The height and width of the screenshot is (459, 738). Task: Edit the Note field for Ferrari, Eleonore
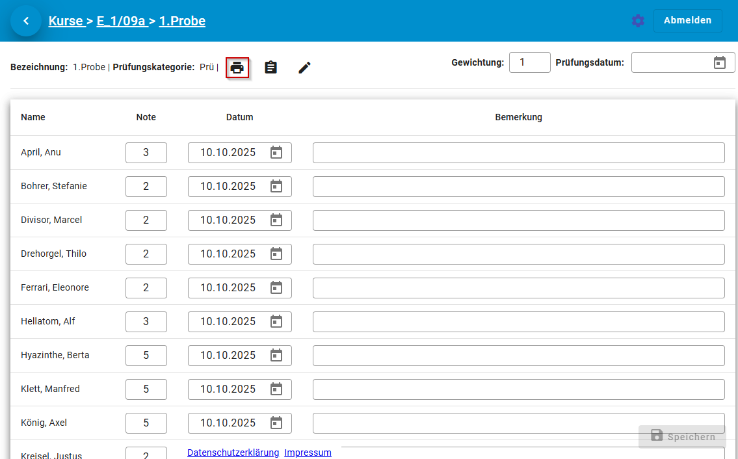pos(146,287)
